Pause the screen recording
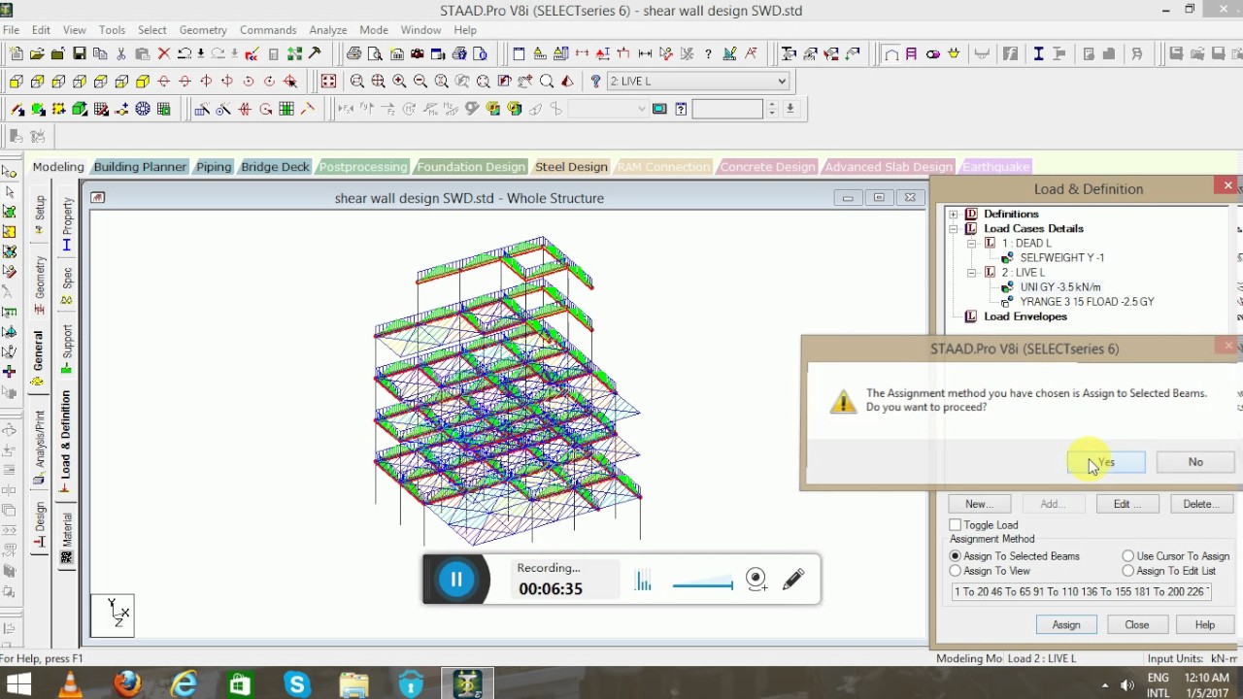 pyautogui.click(x=455, y=580)
